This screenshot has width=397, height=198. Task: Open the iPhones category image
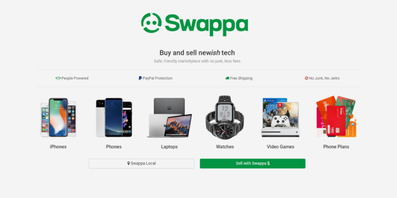pos(58,117)
